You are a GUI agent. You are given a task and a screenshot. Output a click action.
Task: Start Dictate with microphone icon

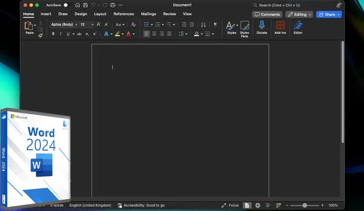click(x=262, y=27)
